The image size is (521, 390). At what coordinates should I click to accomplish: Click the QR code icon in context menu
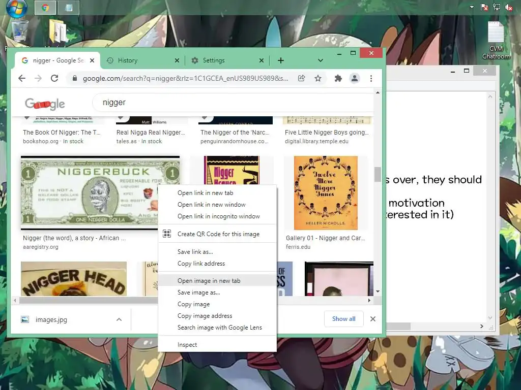point(167,234)
